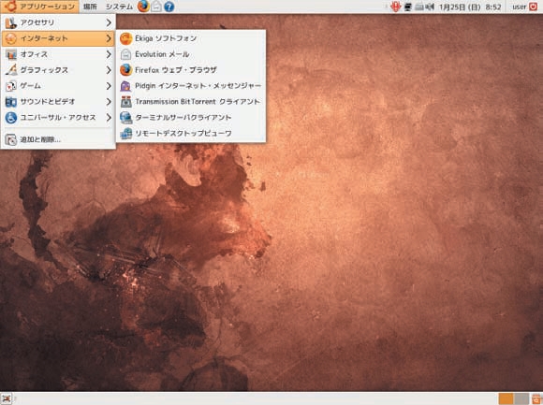Open the Evolution mail panel launcher icon

[x=156, y=7]
